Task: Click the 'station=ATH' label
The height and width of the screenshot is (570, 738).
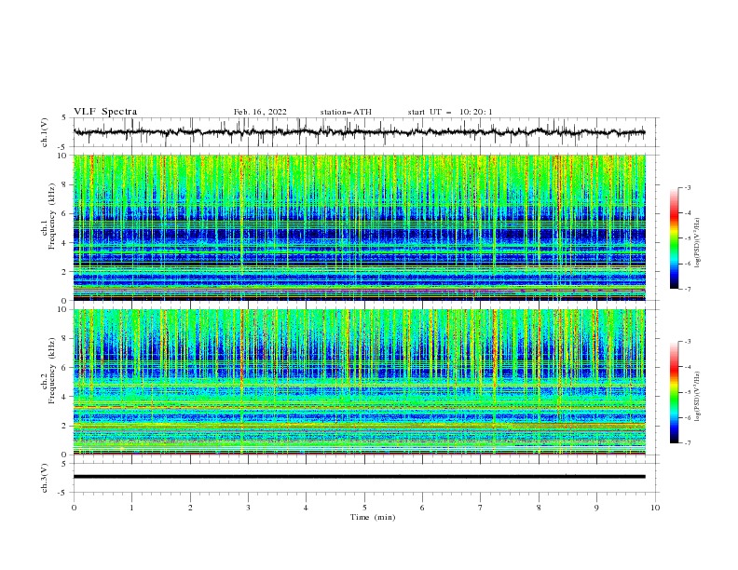Action: (346, 112)
